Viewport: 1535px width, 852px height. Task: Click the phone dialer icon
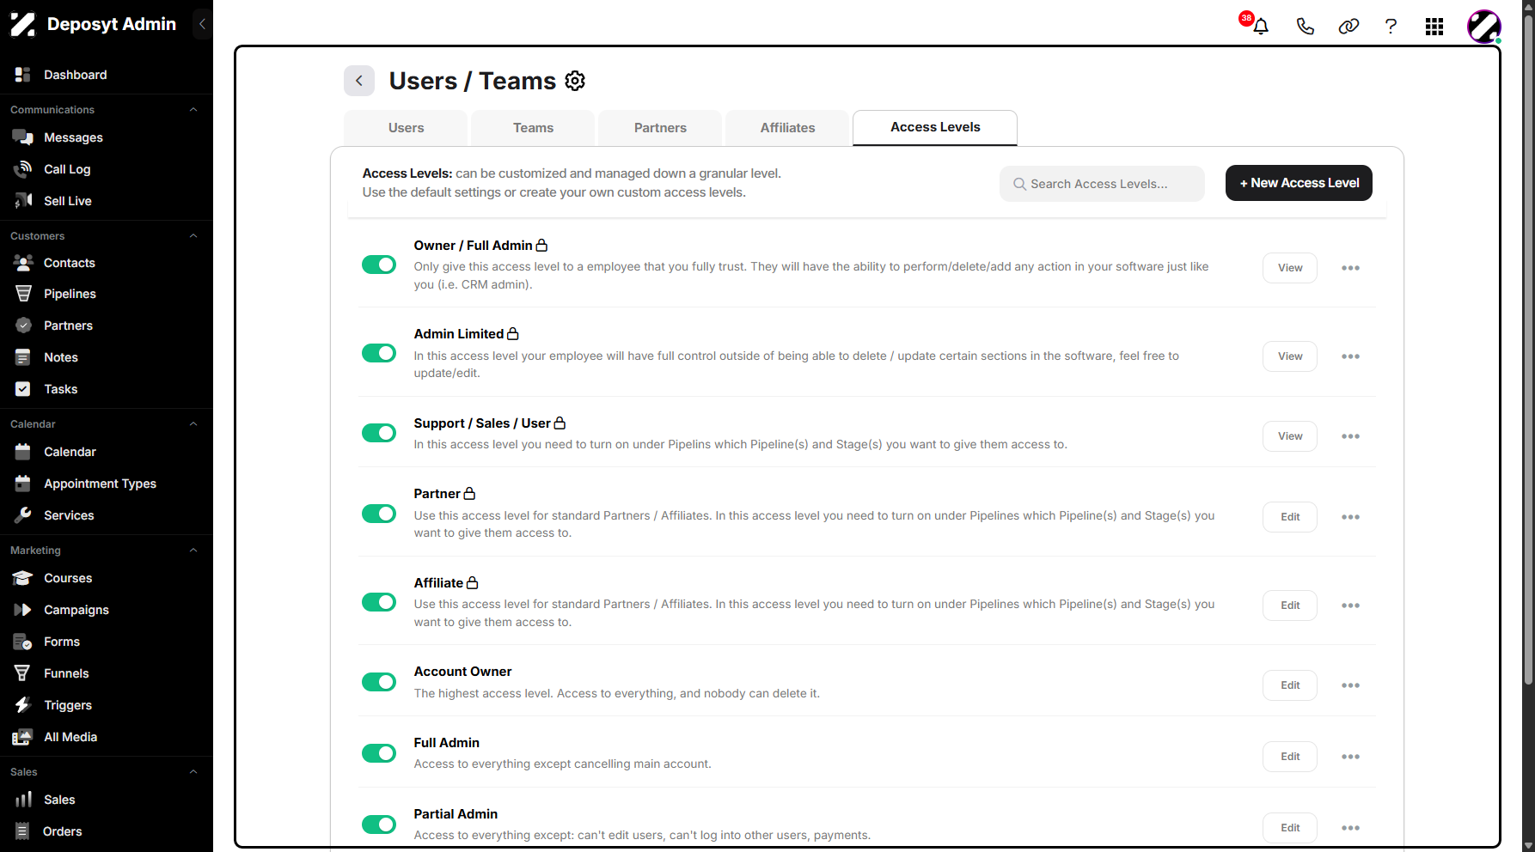(x=1305, y=27)
